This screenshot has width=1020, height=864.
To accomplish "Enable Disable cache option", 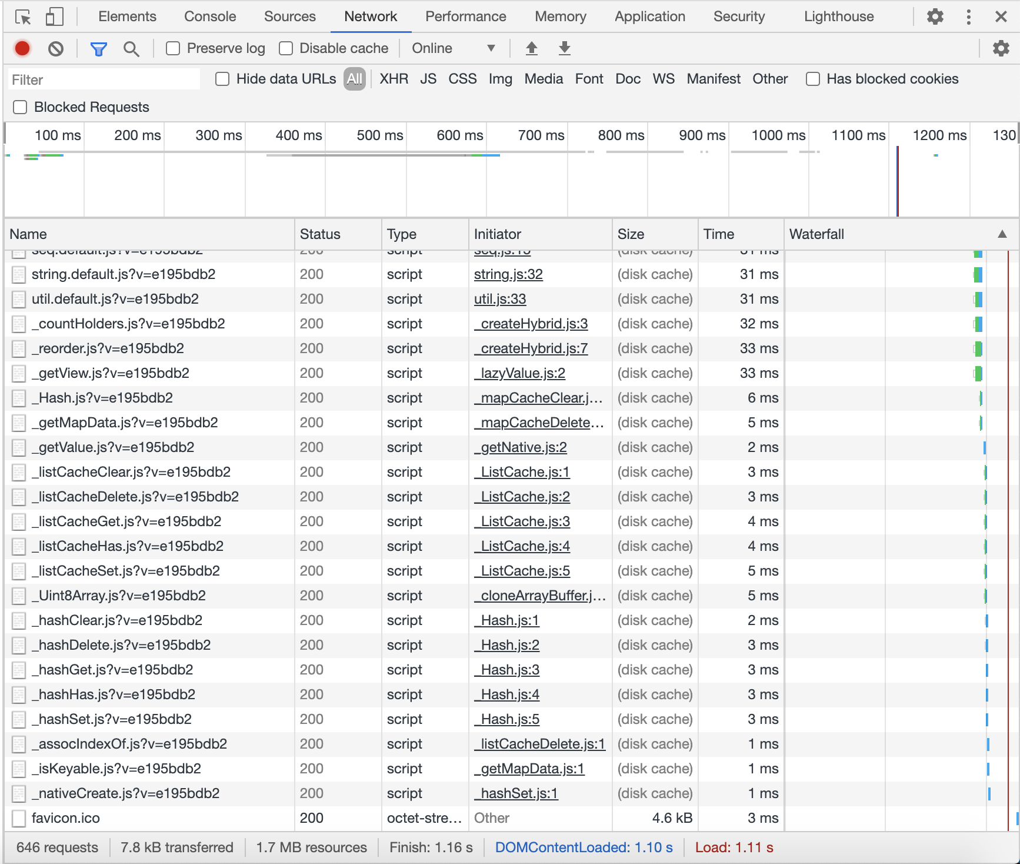I will (x=286, y=48).
